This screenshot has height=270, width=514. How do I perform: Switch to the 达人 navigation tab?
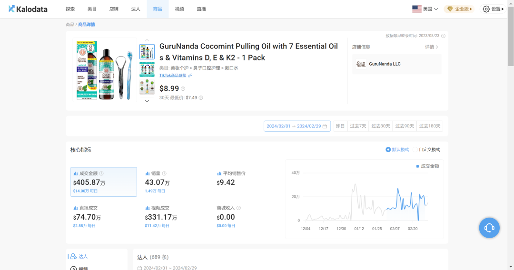point(136,9)
